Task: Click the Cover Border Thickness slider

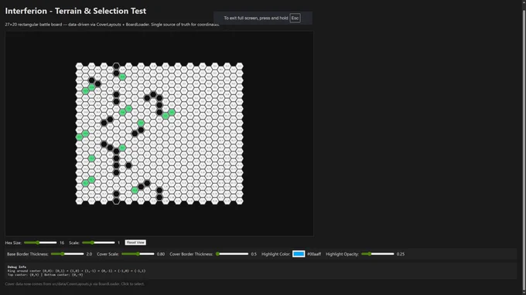Action: click(x=232, y=254)
